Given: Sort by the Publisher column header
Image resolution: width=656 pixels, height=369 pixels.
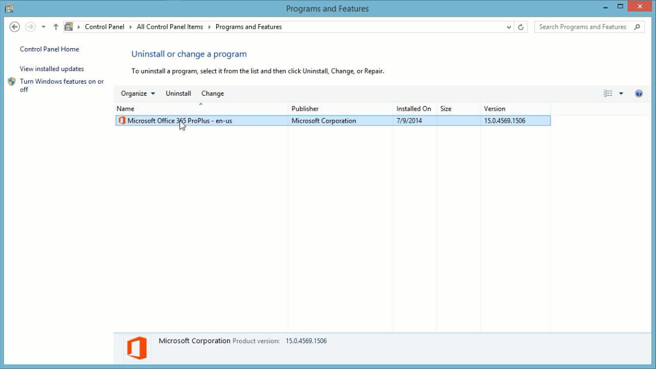Looking at the screenshot, I should (341, 109).
